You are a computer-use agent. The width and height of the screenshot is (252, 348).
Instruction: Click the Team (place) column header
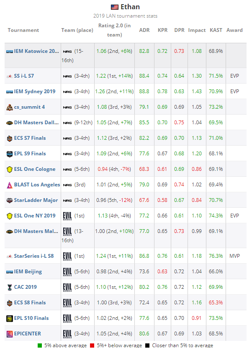pos(77,30)
